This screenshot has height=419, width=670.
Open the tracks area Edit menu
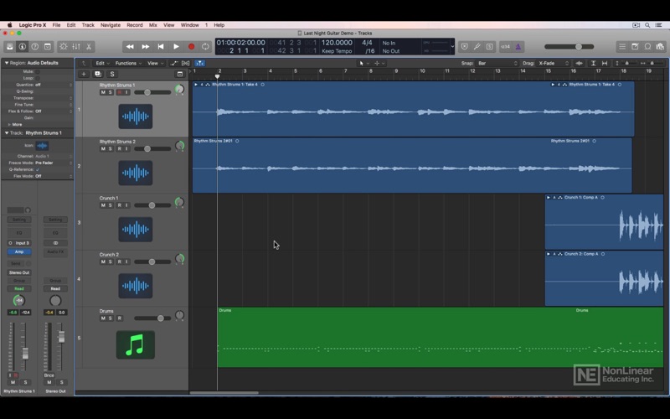click(x=102, y=64)
